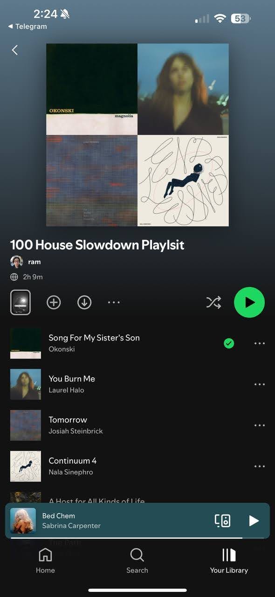Open options for Song For My Sister's Son
Image resolution: width=275 pixels, height=597 pixels.
coord(260,343)
